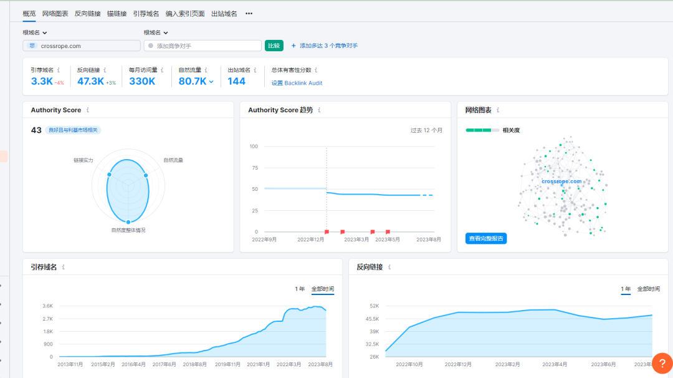The height and width of the screenshot is (378, 673).
Task: Click the crossrope.com domain input
Action: coord(82,46)
